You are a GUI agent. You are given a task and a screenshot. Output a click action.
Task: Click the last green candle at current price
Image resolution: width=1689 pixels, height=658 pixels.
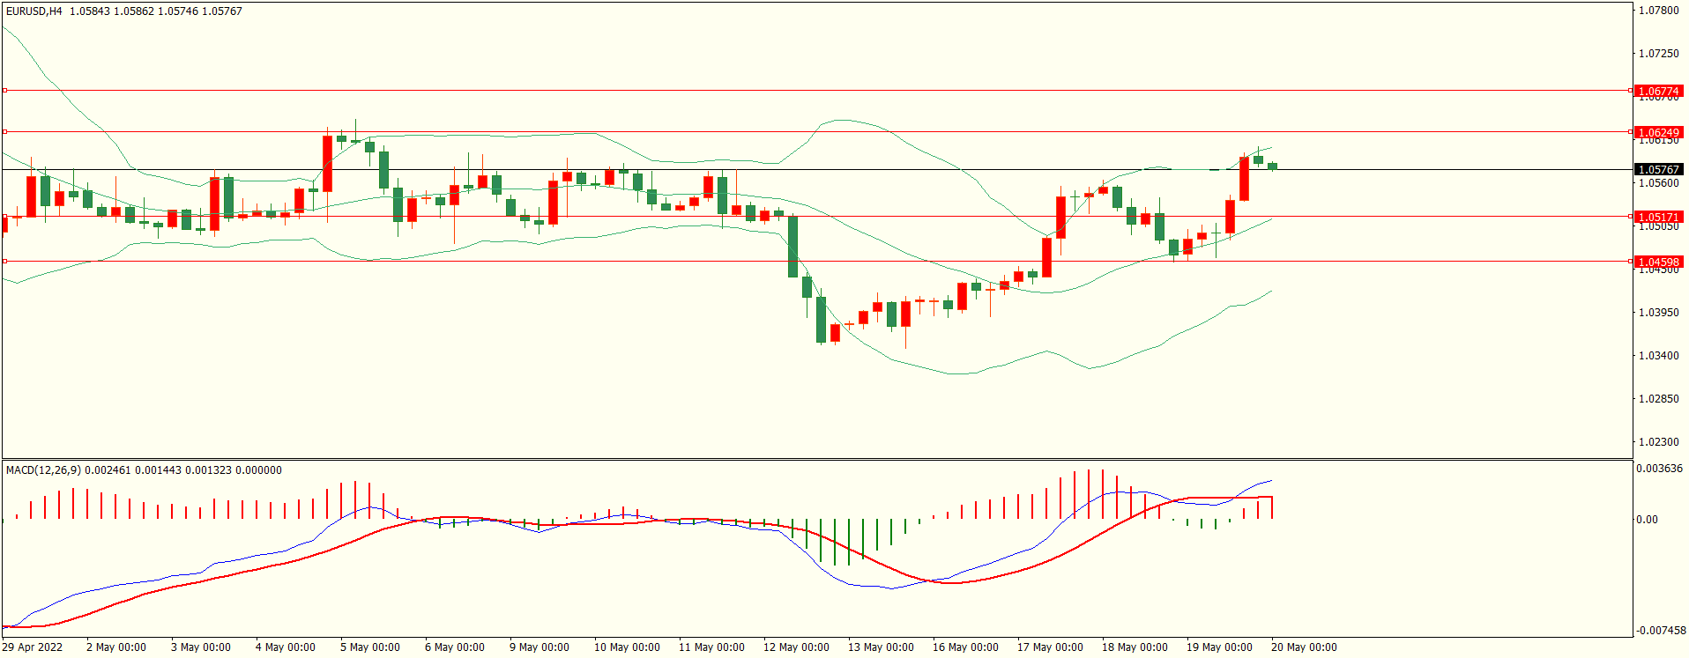tap(1272, 166)
